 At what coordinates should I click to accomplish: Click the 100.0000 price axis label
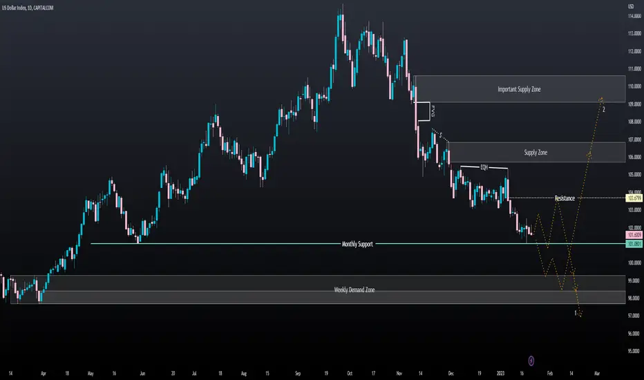point(634,263)
